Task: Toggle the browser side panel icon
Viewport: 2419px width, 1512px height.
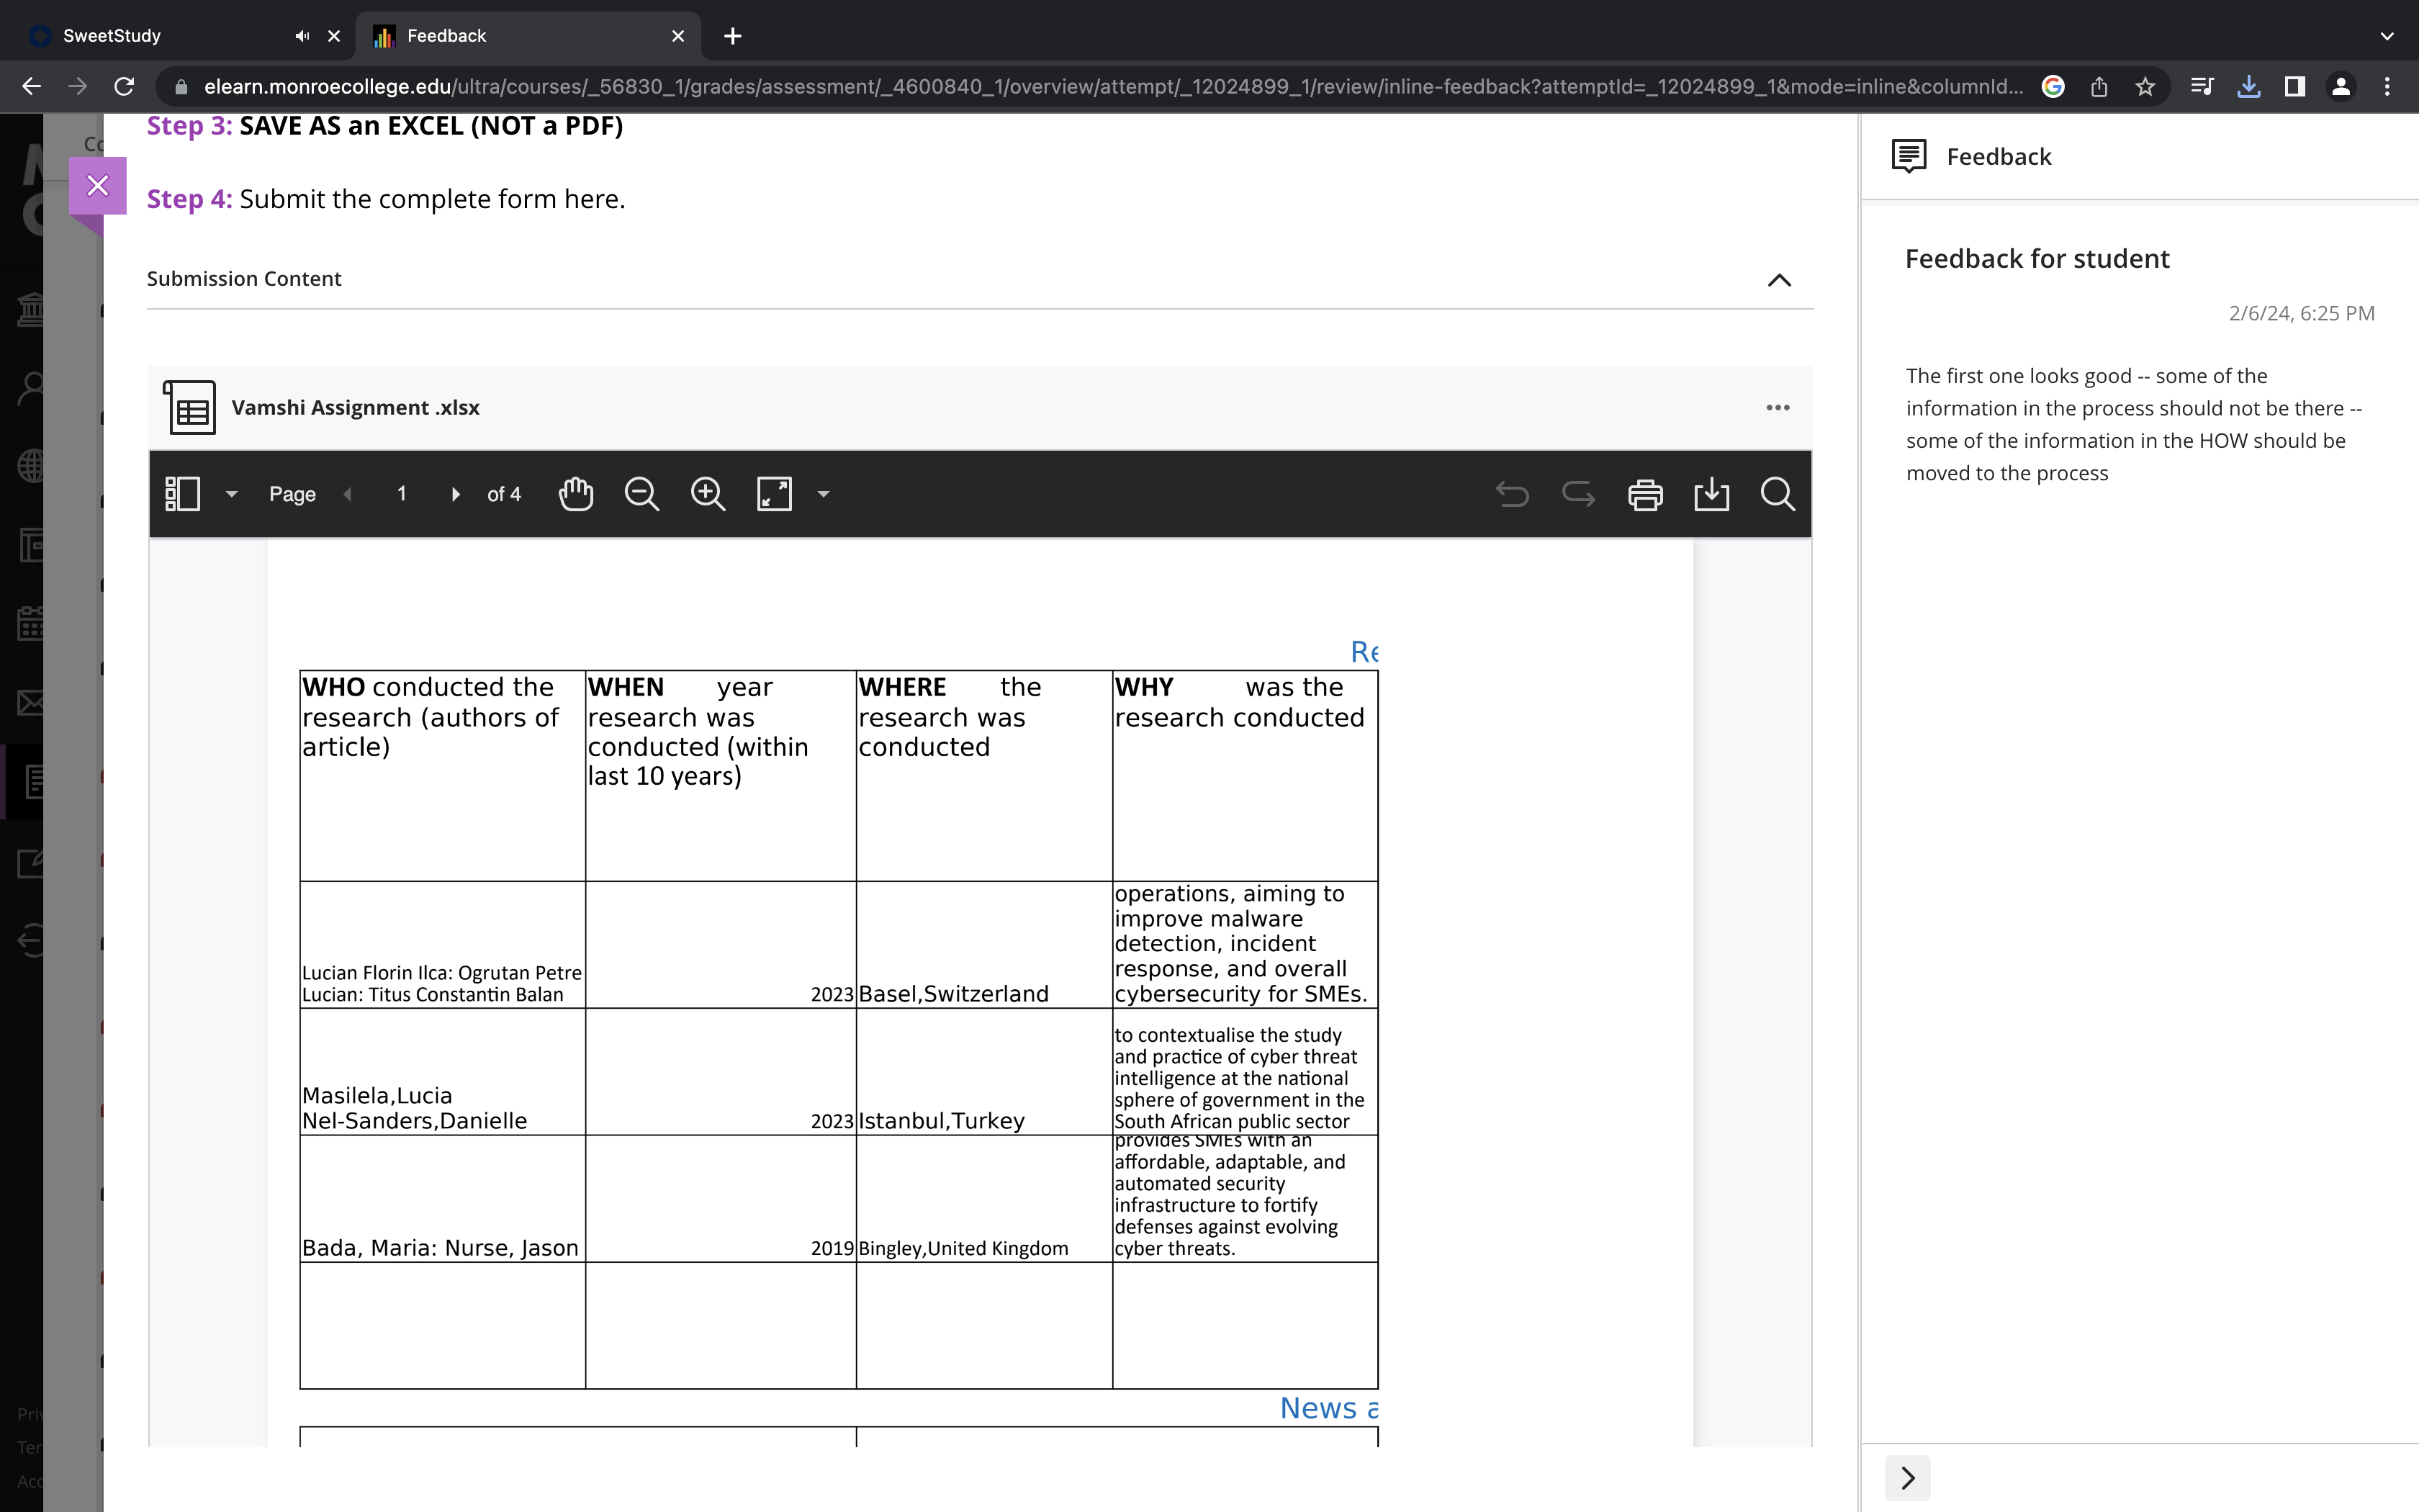Action: coord(2295,87)
